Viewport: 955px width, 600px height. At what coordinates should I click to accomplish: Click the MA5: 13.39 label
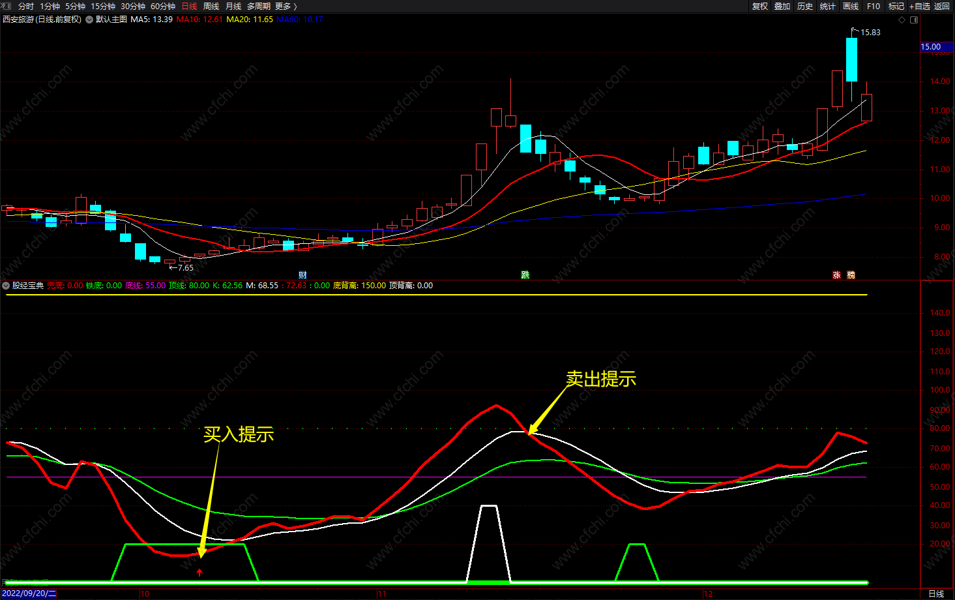pos(151,20)
